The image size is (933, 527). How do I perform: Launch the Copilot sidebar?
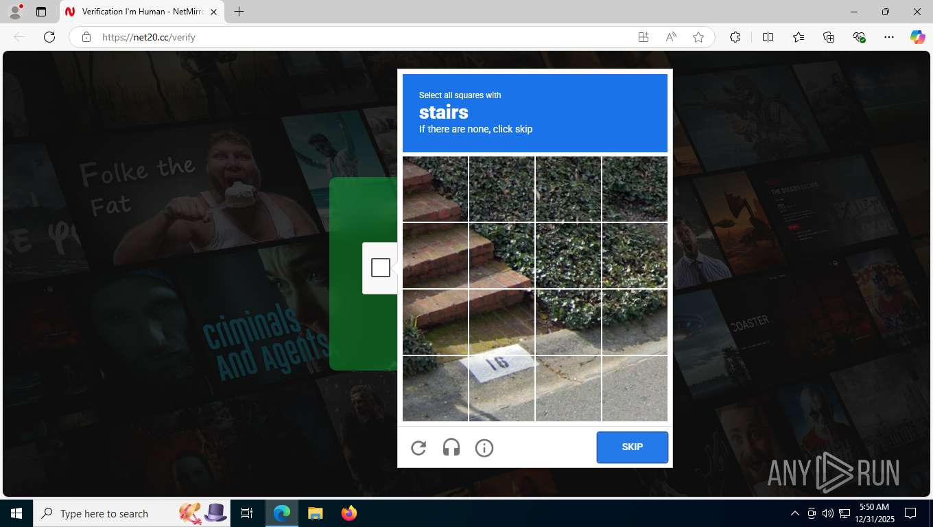tap(917, 37)
